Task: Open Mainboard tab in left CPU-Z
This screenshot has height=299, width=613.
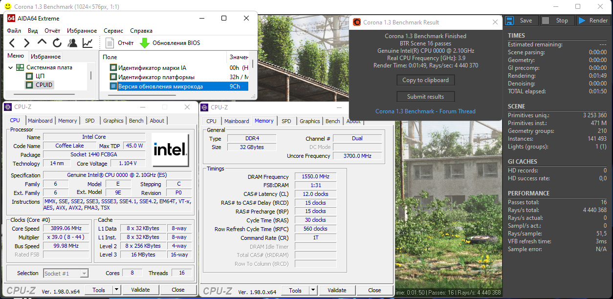Action: tap(40, 121)
